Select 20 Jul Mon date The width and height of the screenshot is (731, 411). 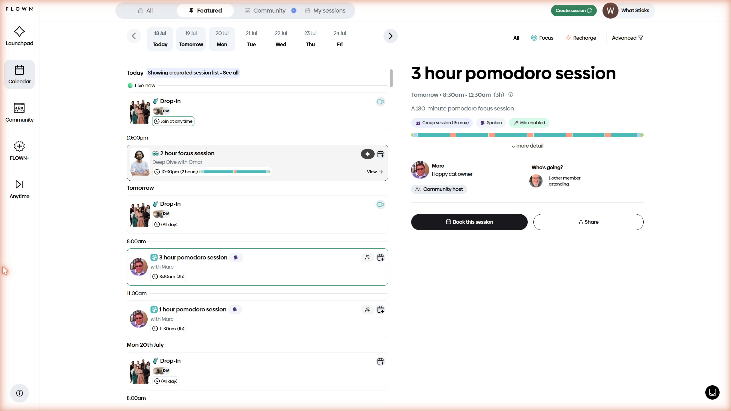tap(222, 39)
